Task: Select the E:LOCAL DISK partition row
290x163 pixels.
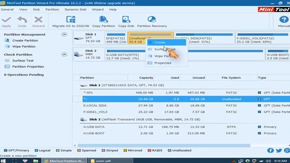Action: [186, 105]
